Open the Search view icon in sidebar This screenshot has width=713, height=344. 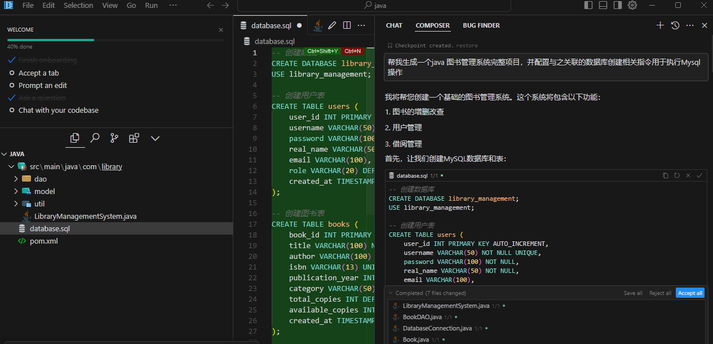(x=95, y=138)
